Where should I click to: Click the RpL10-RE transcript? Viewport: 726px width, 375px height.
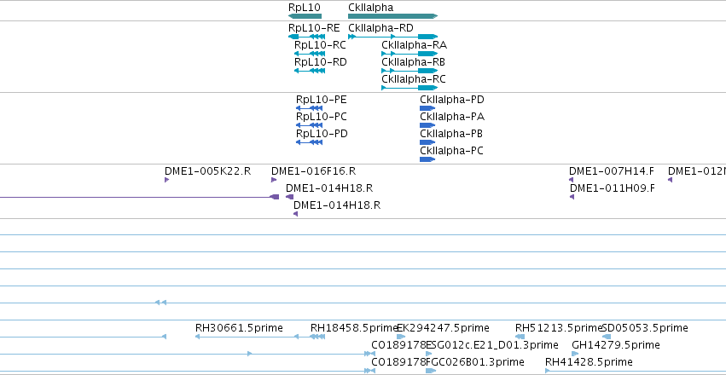pos(306,37)
